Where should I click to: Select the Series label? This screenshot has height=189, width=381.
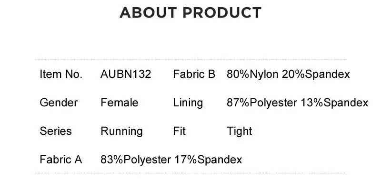pyautogui.click(x=56, y=132)
